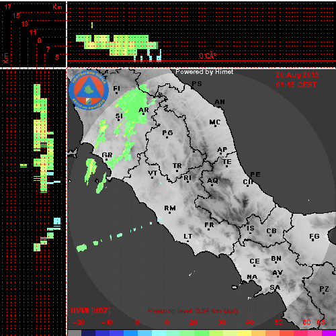Click the TR city label
This screenshot has height=336, width=336.
click(177, 166)
